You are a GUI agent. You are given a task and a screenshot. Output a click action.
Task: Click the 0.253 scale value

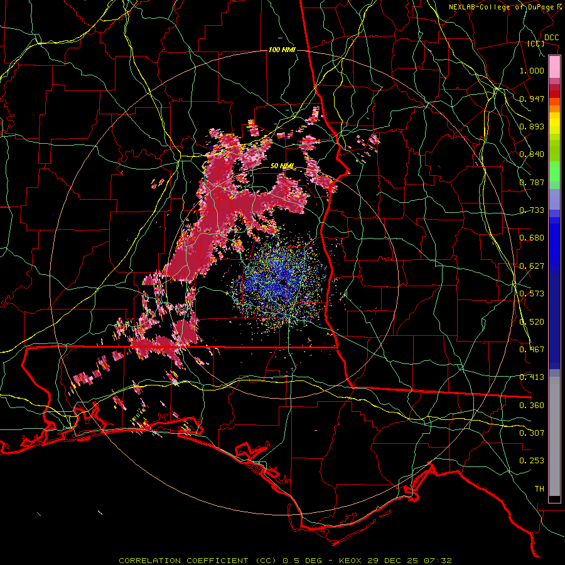(x=532, y=461)
